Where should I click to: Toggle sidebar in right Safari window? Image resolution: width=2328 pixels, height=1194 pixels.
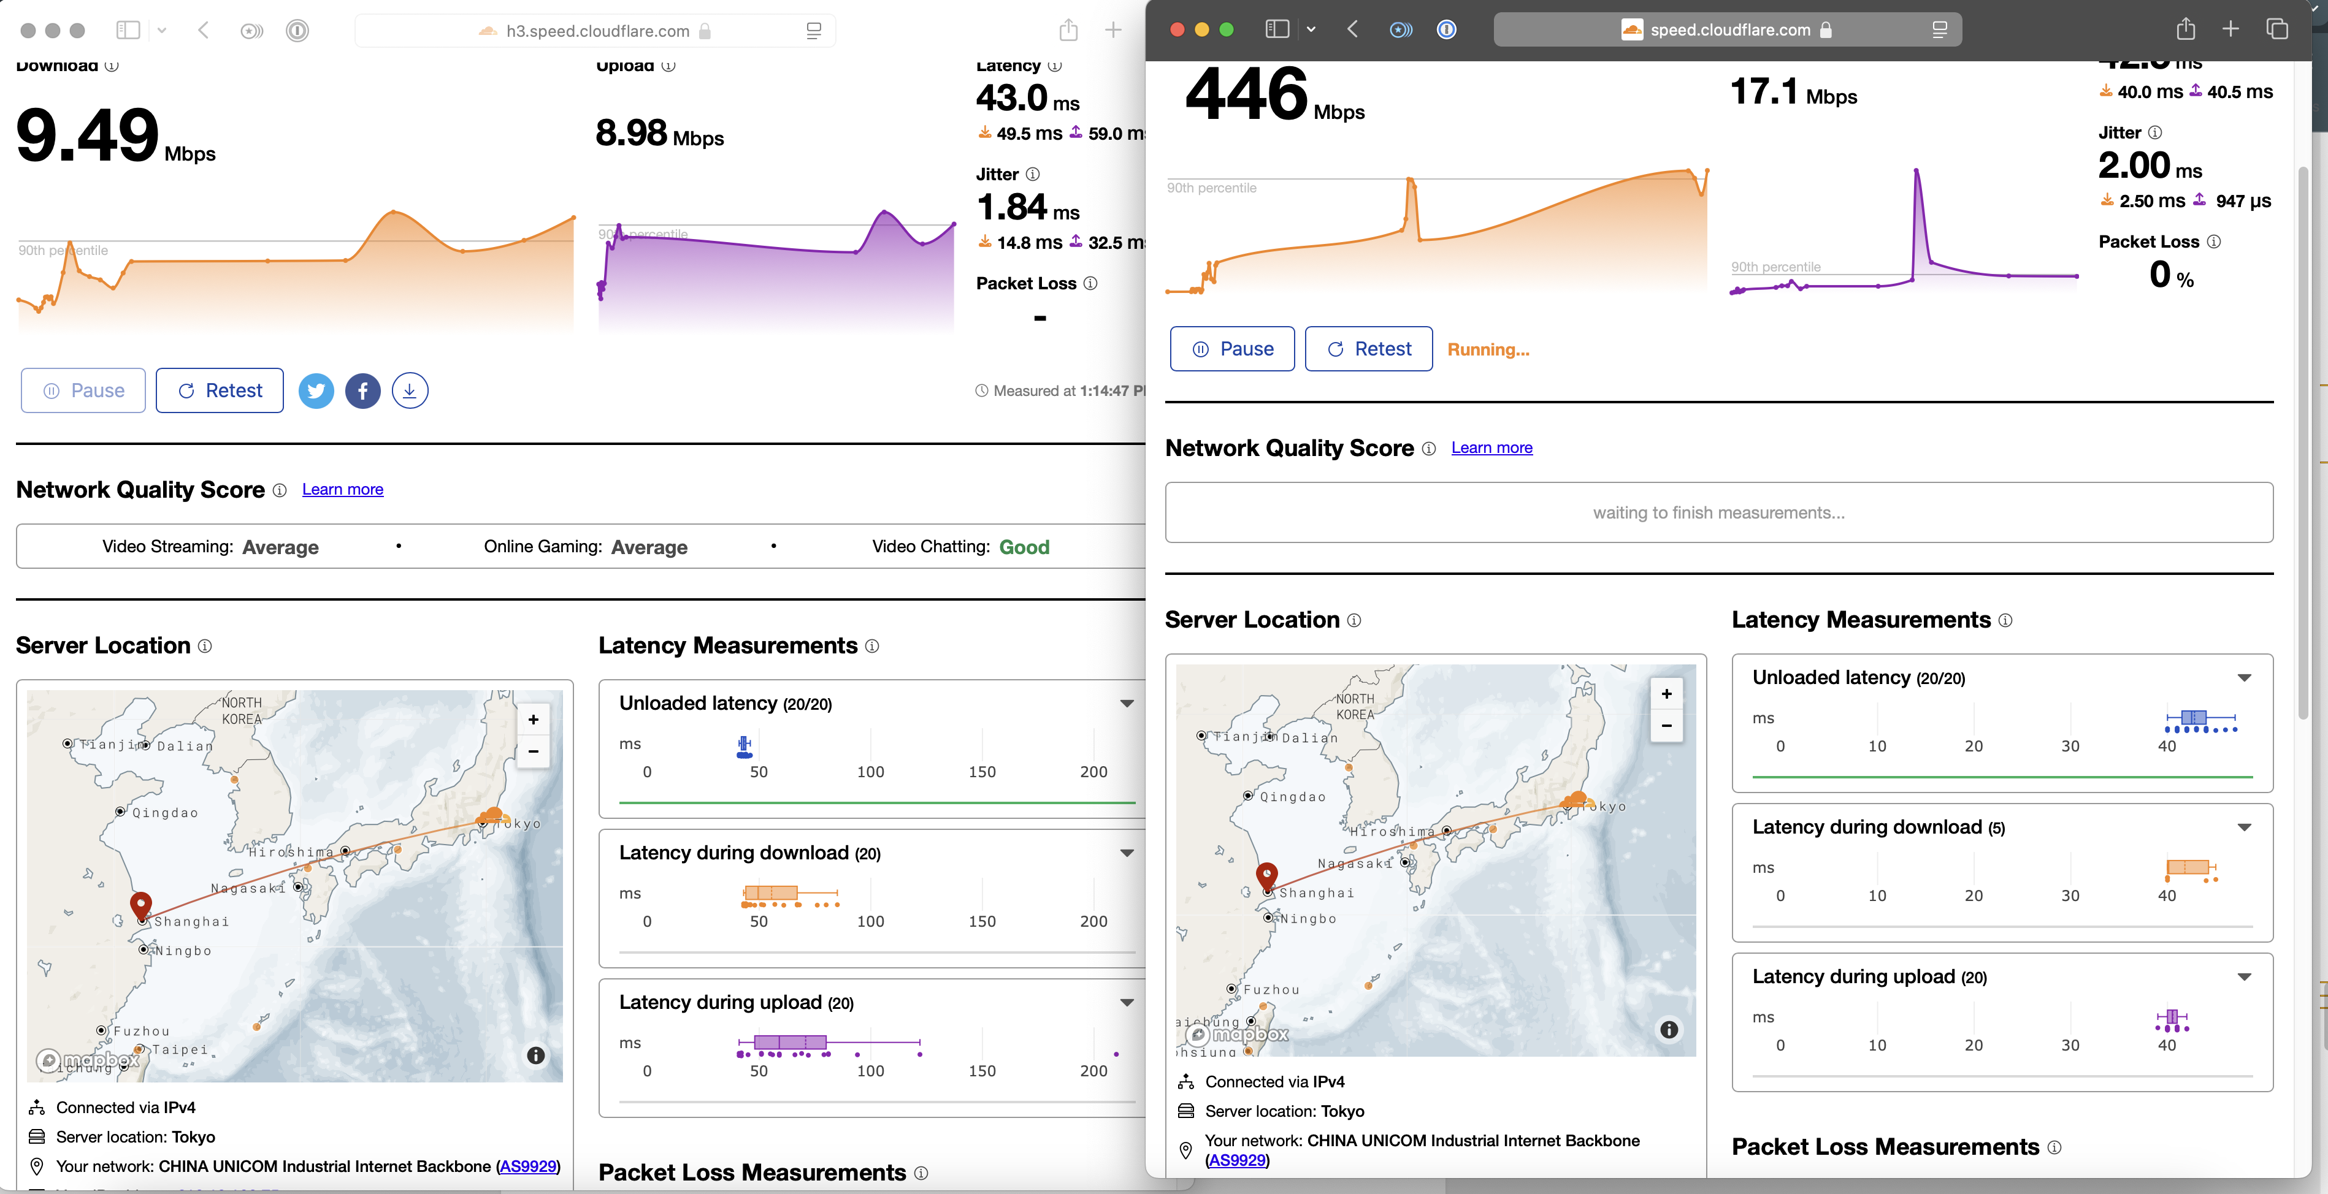(1277, 29)
